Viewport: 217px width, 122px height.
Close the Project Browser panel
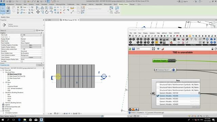(44, 68)
